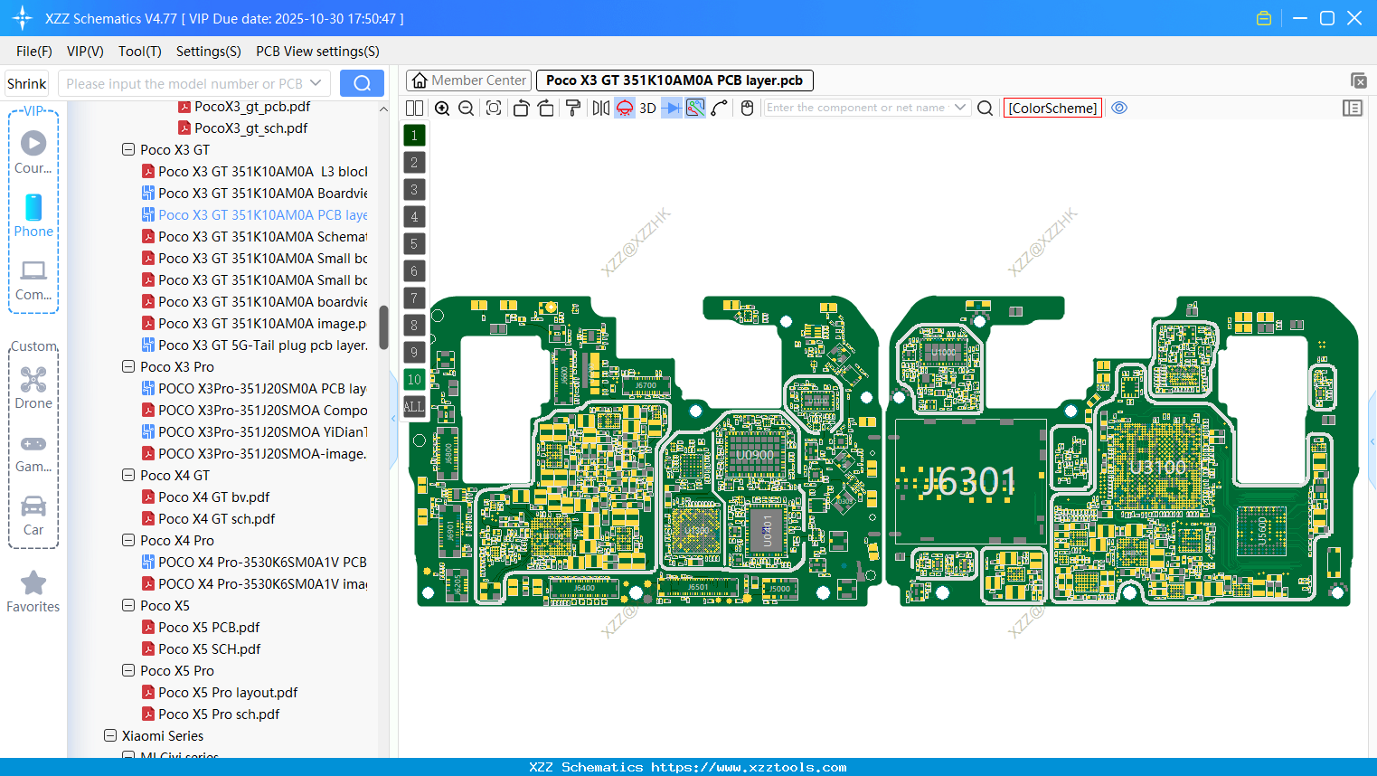Toggle the measurement tracking tool
The width and height of the screenshot is (1377, 776).
click(x=694, y=108)
